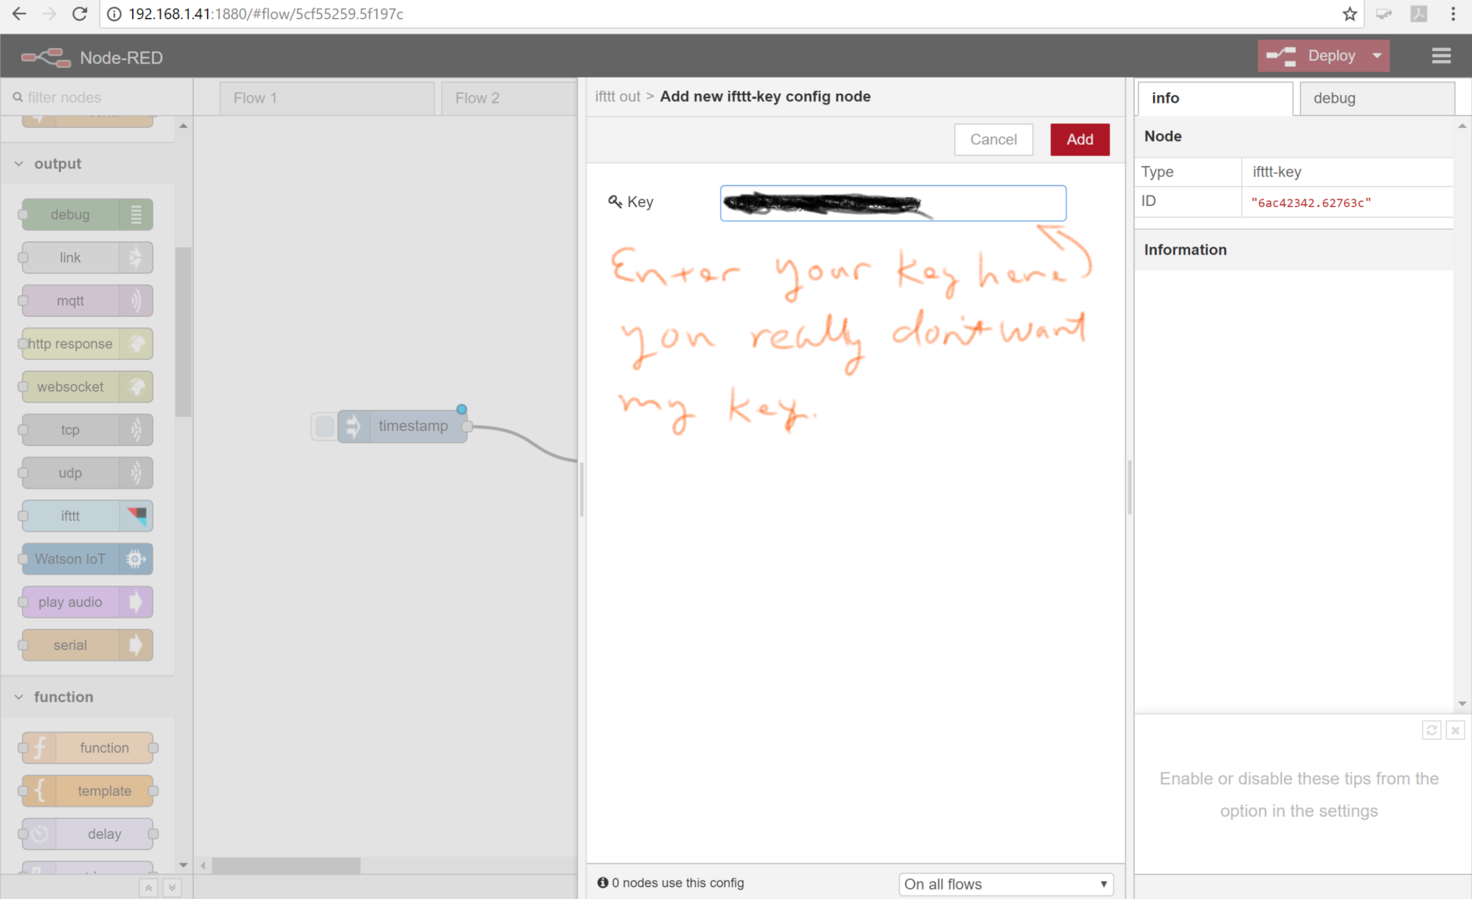The width and height of the screenshot is (1472, 899).
Task: Click the browser reload icon
Action: (79, 14)
